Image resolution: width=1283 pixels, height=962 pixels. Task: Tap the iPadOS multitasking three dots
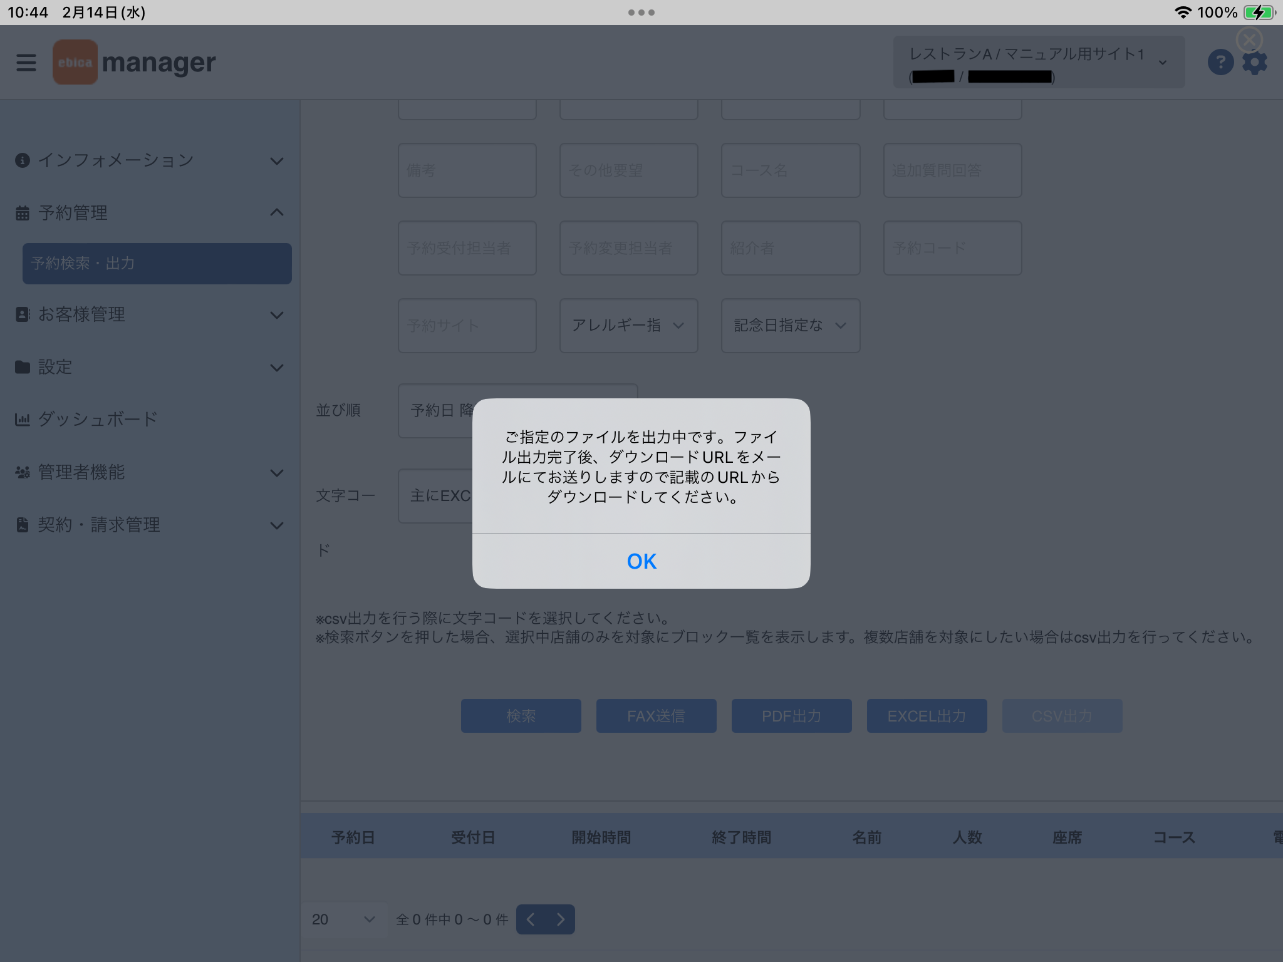coord(641,13)
